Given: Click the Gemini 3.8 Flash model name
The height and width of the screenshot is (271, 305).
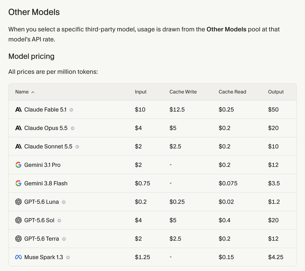Looking at the screenshot, I should click(x=46, y=183).
